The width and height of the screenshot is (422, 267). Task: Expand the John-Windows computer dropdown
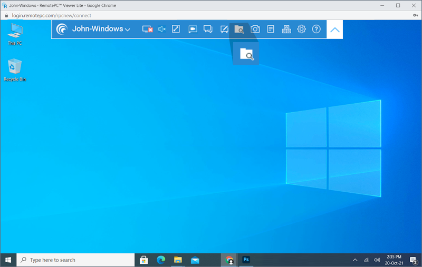coord(127,29)
